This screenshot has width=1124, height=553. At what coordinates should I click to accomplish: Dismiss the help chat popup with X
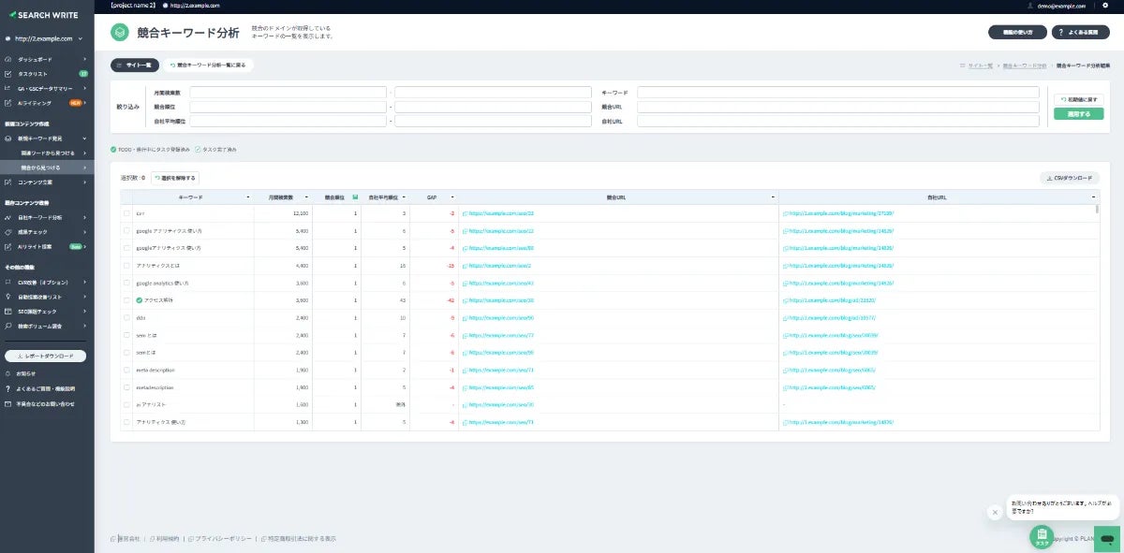[995, 512]
